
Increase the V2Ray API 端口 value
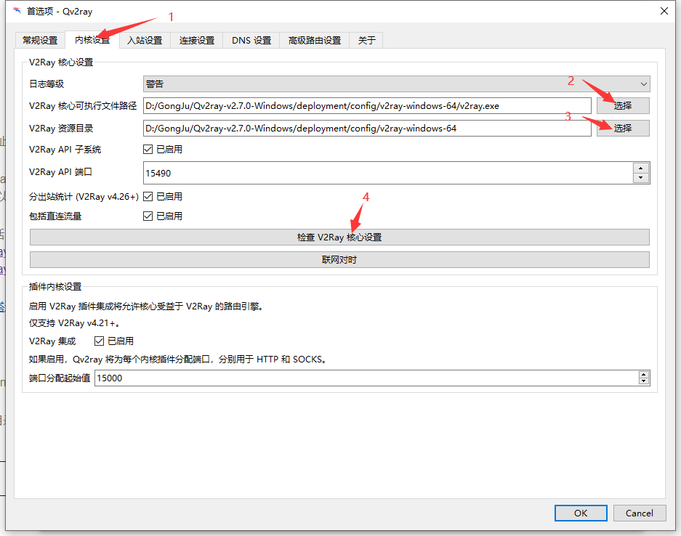click(641, 168)
